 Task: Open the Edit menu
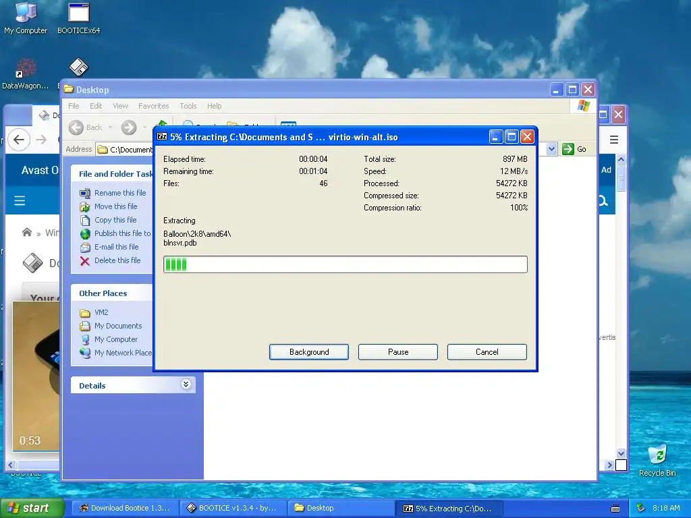tap(96, 106)
